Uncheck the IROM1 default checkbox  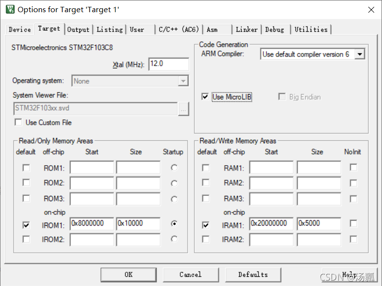coord(26,225)
